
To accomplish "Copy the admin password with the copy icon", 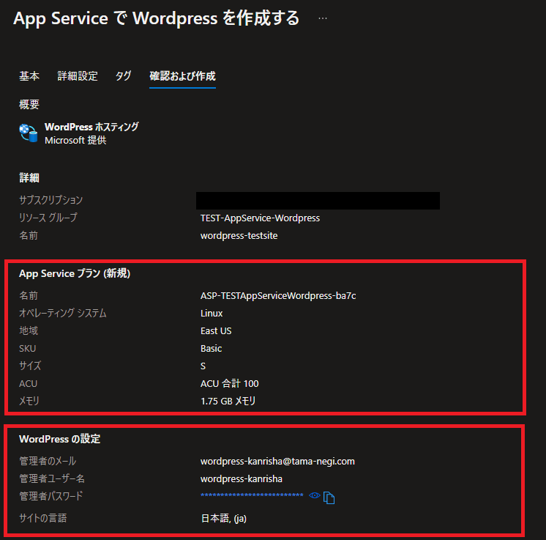I will click(x=329, y=498).
